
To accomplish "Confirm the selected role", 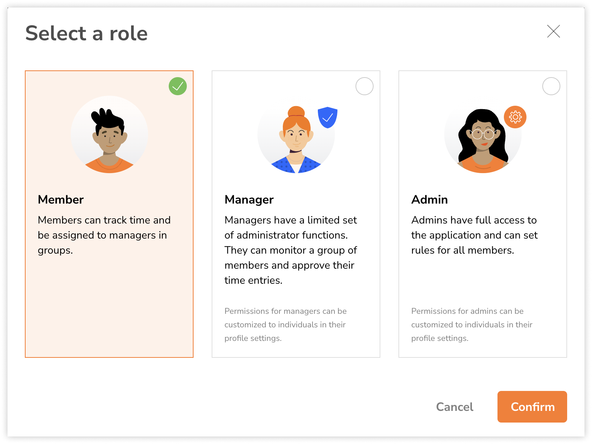I will 532,407.
